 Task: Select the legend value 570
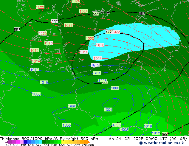[x=69, y=145]
